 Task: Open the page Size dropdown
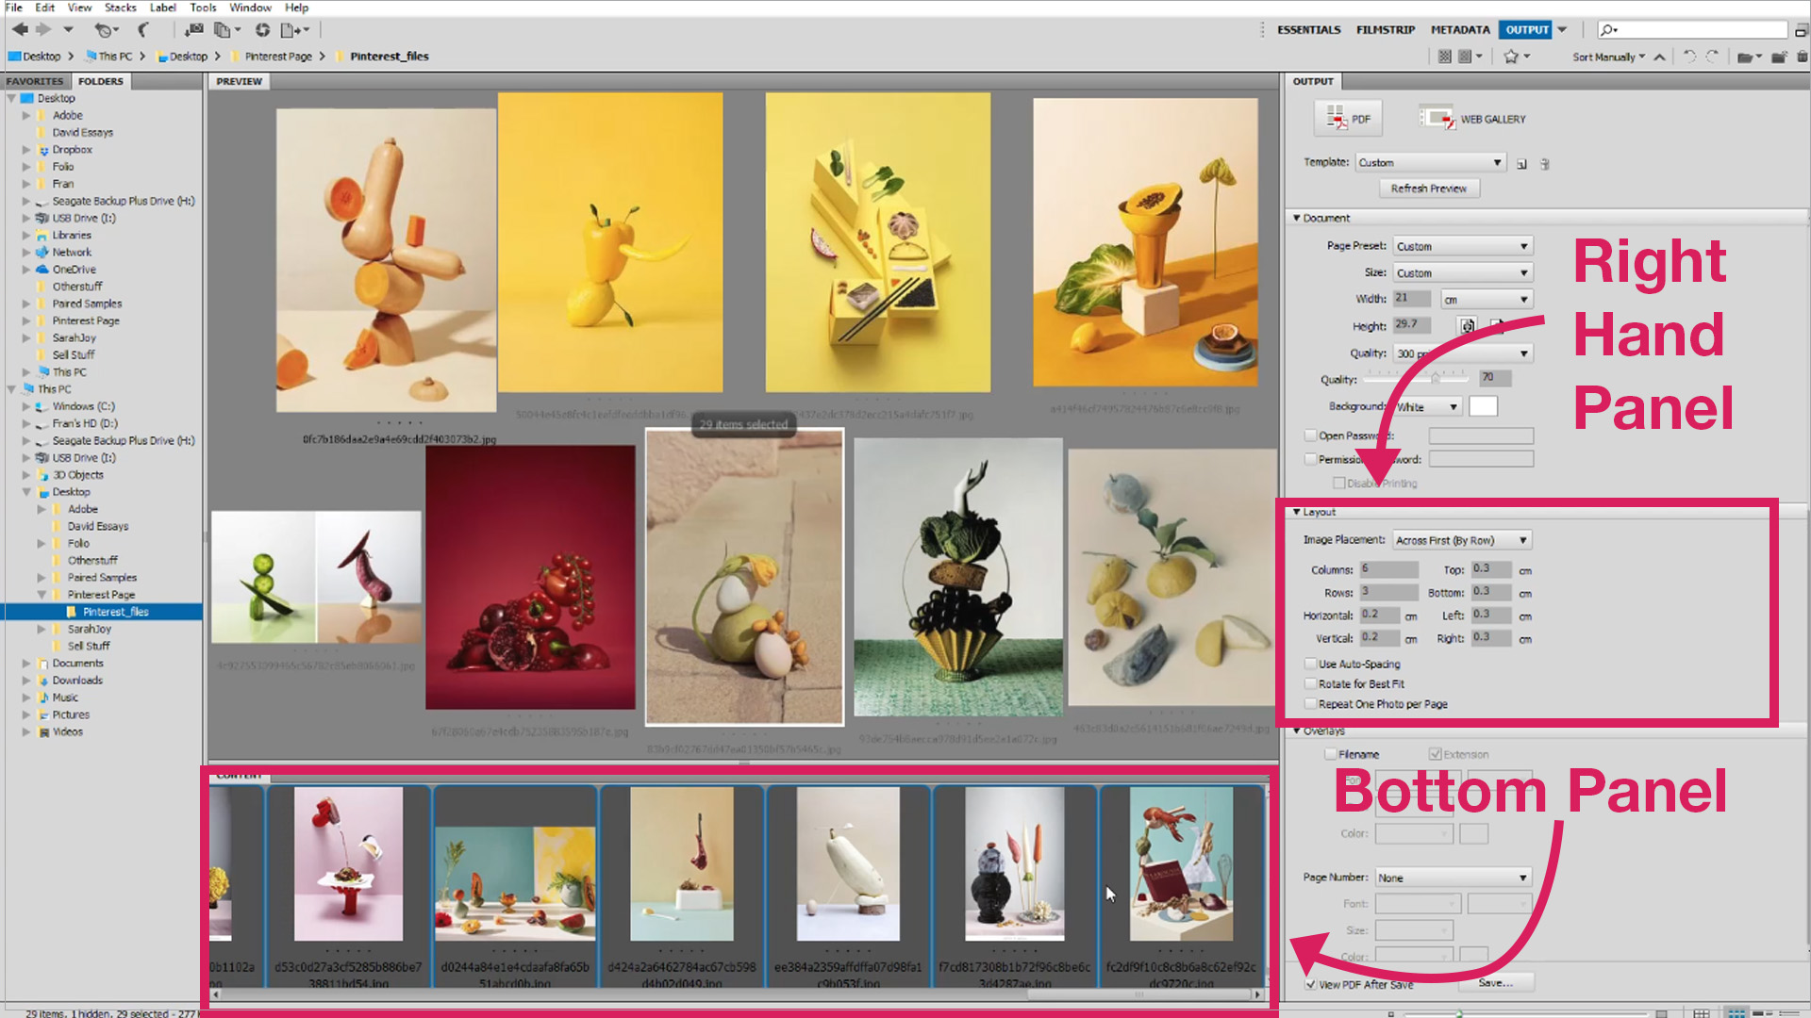pyautogui.click(x=1463, y=272)
